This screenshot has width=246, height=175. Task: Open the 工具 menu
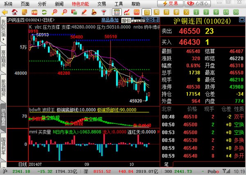tap(118, 4)
